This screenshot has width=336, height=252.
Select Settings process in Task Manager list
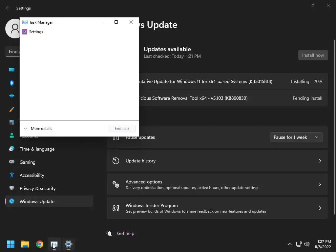(79, 32)
